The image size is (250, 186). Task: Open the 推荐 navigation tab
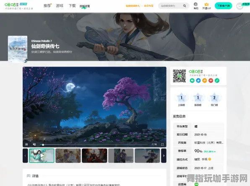point(47,6)
